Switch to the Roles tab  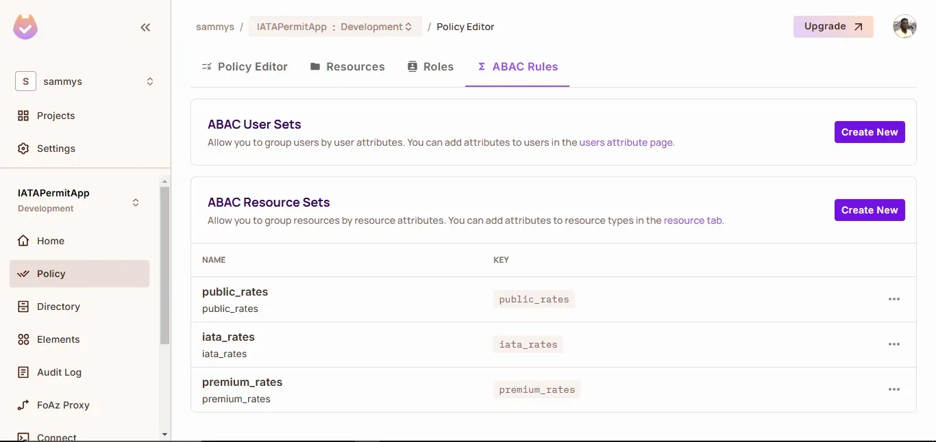pyautogui.click(x=430, y=66)
